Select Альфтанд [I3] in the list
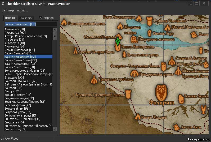Screen dimensions: 211x142 click(x=28, y=40)
